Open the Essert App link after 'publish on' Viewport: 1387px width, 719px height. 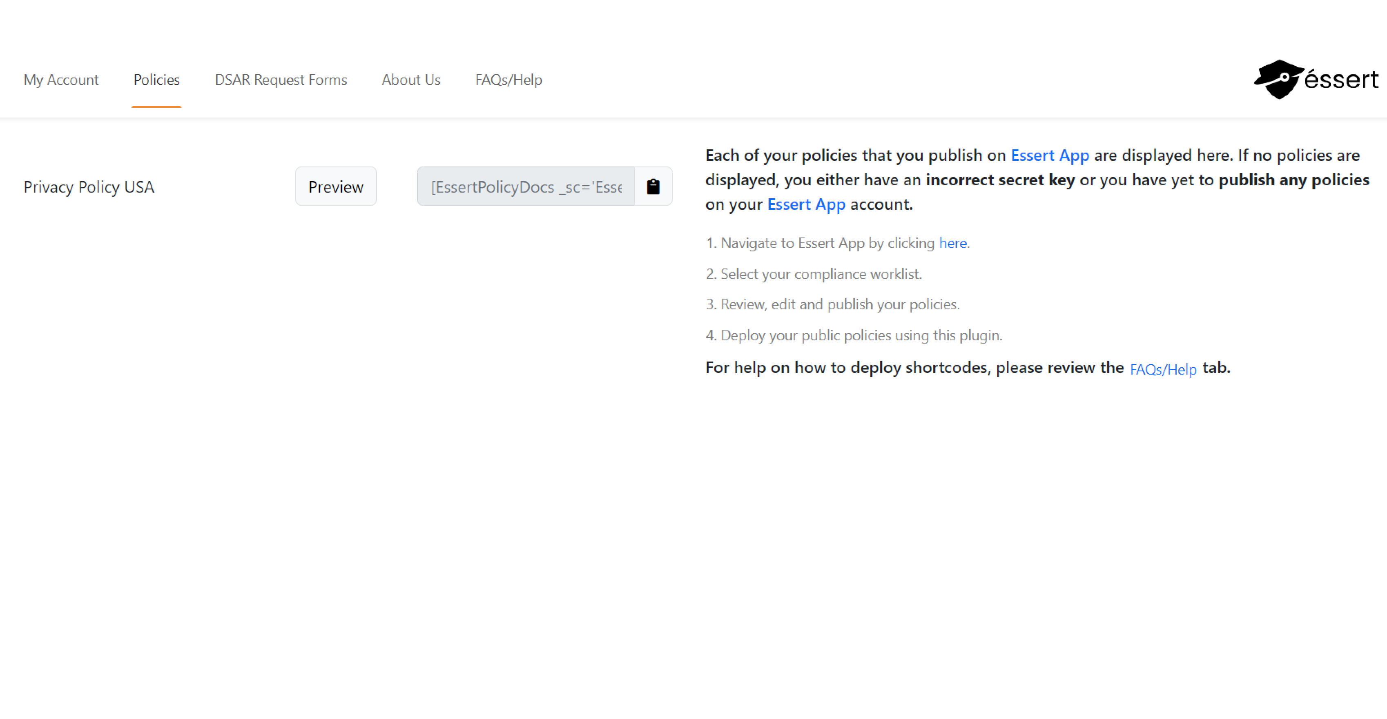click(1050, 155)
